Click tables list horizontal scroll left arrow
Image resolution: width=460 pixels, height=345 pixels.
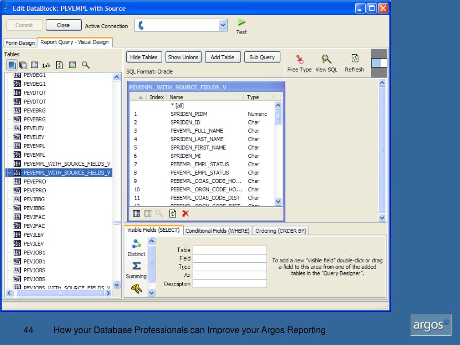[9, 293]
